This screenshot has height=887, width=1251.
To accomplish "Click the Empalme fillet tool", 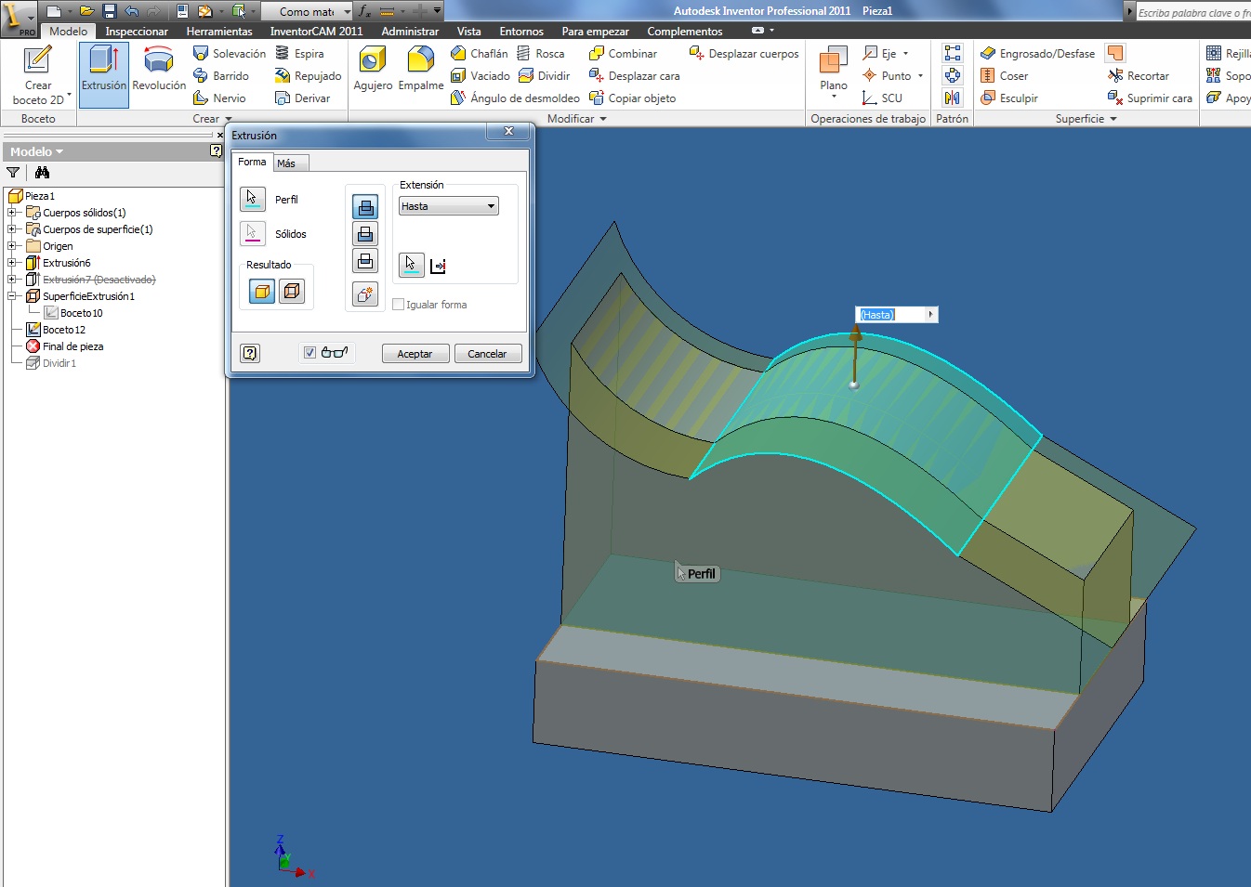I will click(421, 69).
